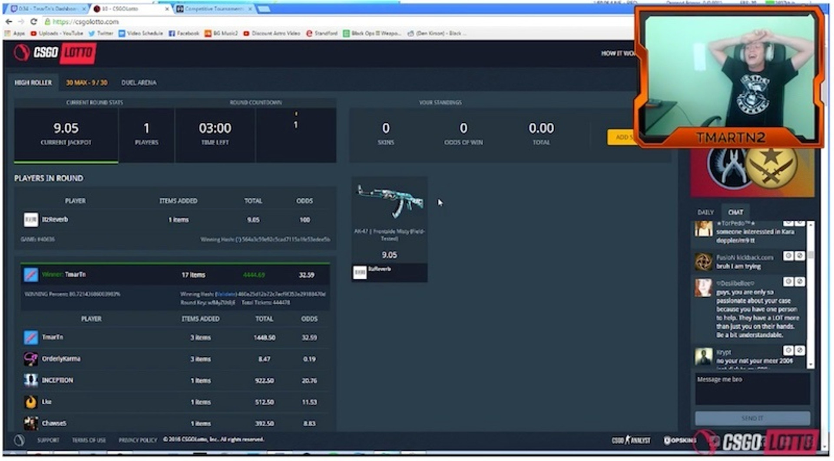The height and width of the screenshot is (461, 834).
Task: Click the CSGO Lotto logo in header
Action: pos(54,53)
